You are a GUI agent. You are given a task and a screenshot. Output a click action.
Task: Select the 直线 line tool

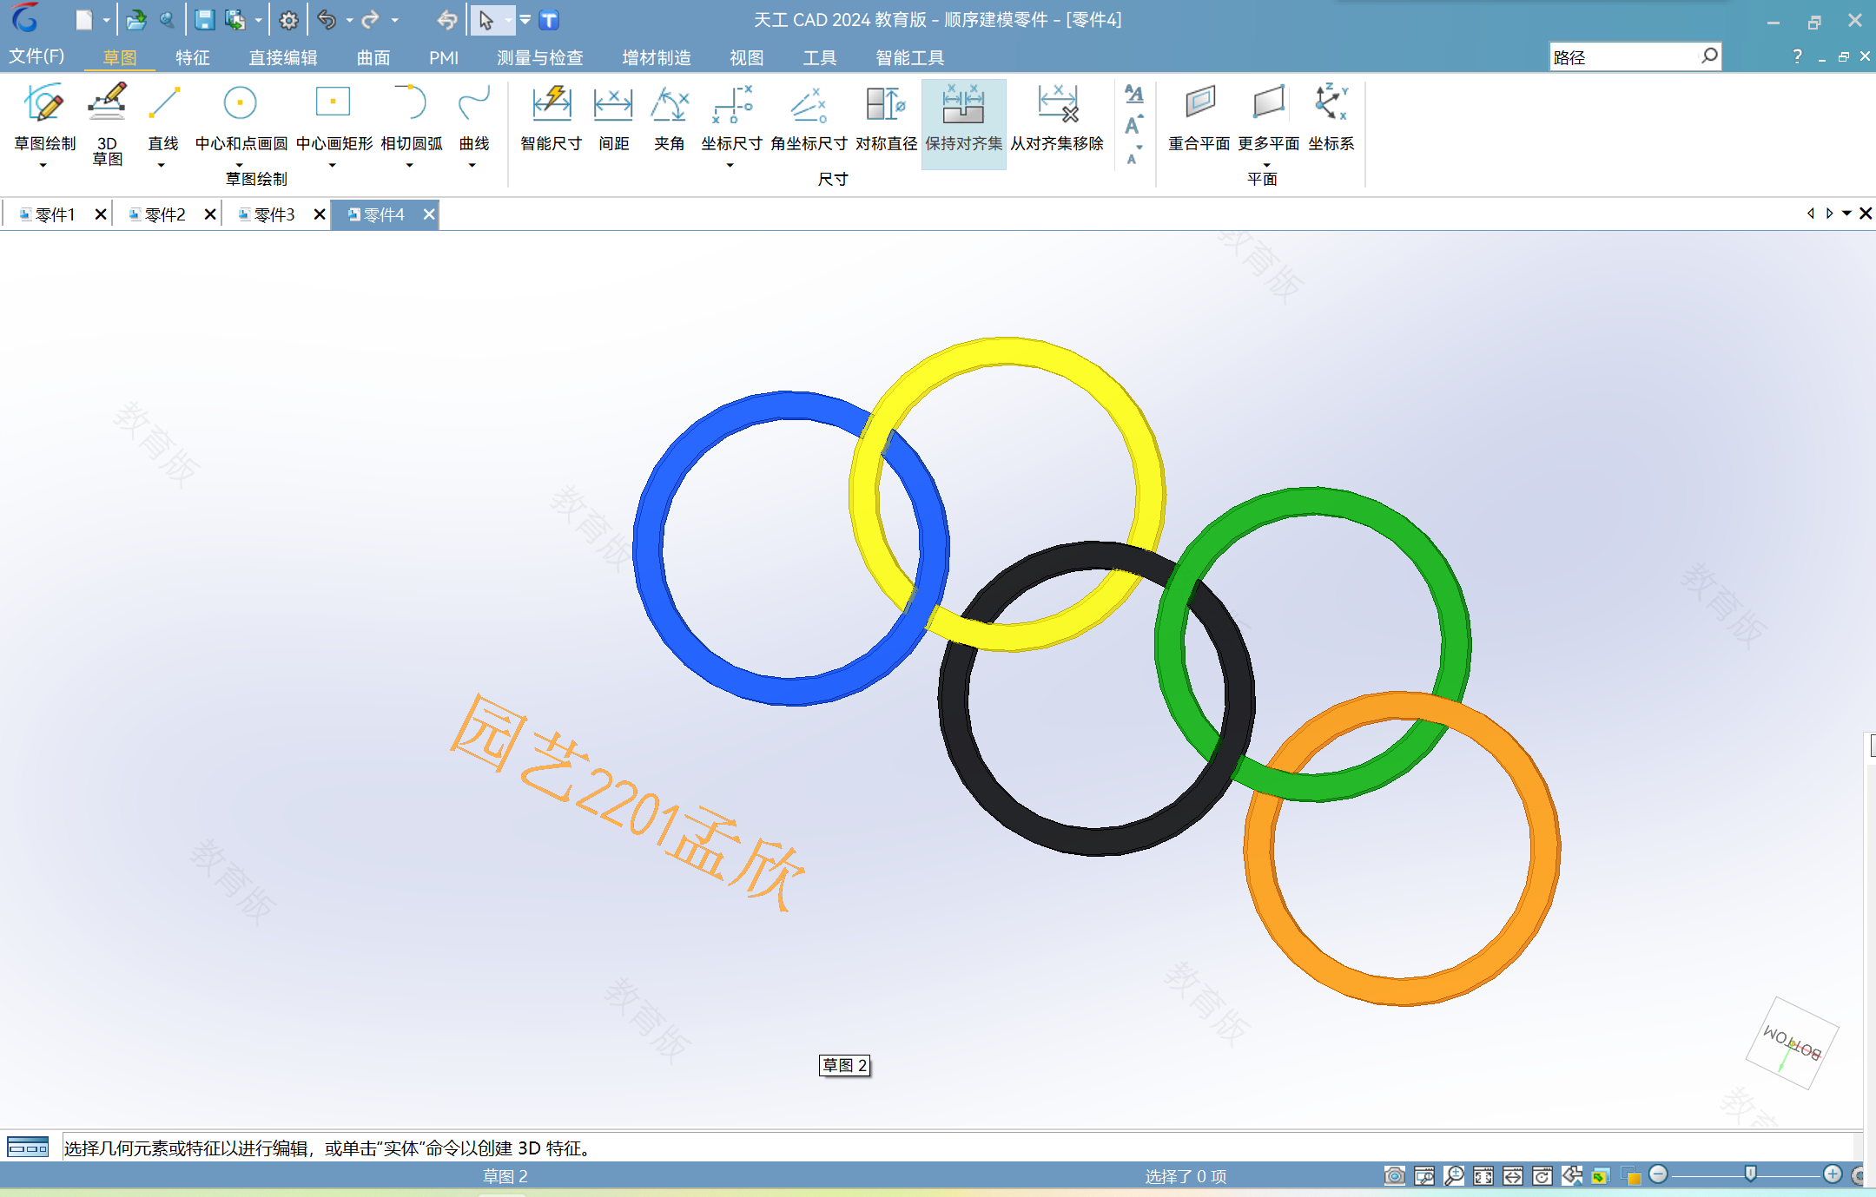tap(163, 117)
